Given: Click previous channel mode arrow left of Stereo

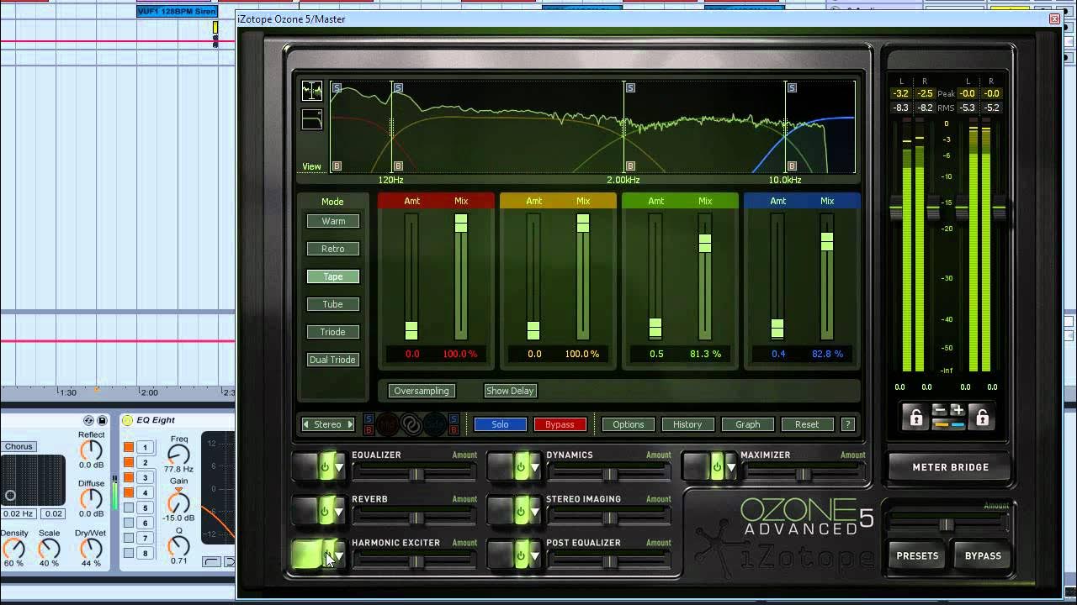Looking at the screenshot, I should pos(306,424).
